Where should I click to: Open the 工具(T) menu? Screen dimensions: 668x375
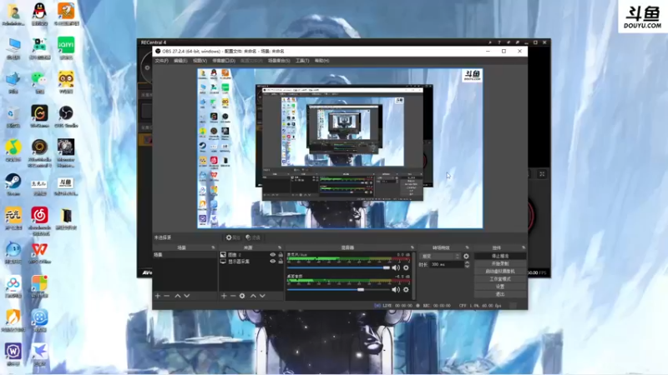302,61
